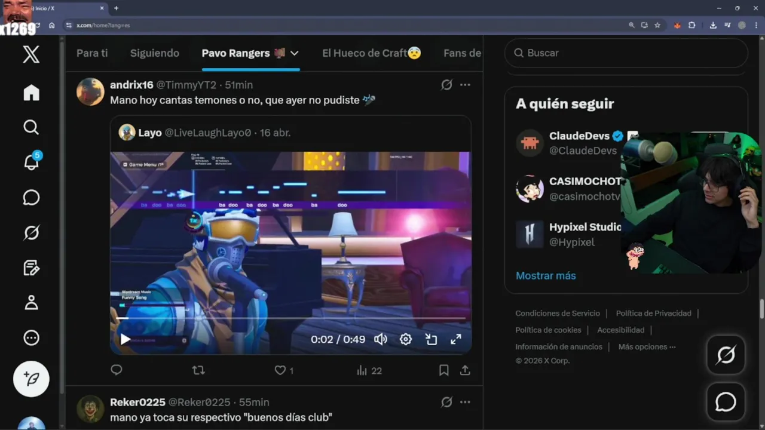This screenshot has height=430, width=765.
Task: Switch to the Siguiendo tab
Action: (155, 53)
